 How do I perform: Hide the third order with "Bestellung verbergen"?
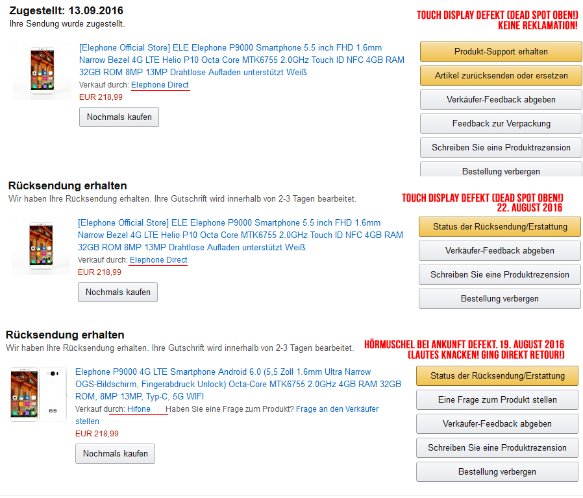497,471
